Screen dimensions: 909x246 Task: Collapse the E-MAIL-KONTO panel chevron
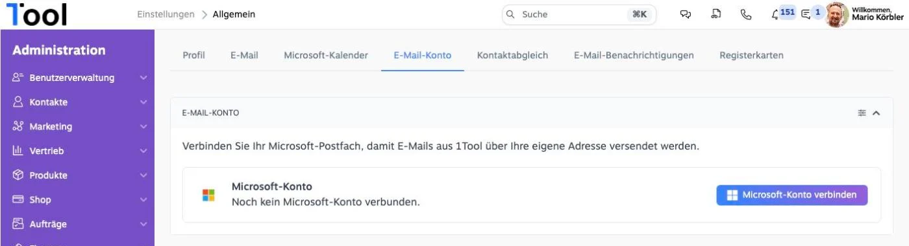pyautogui.click(x=876, y=113)
